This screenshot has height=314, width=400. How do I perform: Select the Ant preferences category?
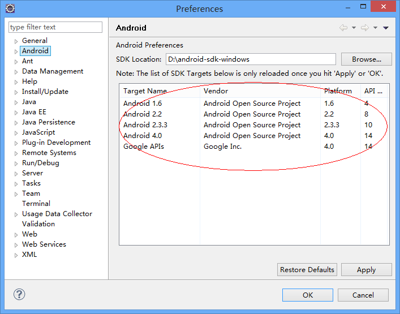(27, 61)
